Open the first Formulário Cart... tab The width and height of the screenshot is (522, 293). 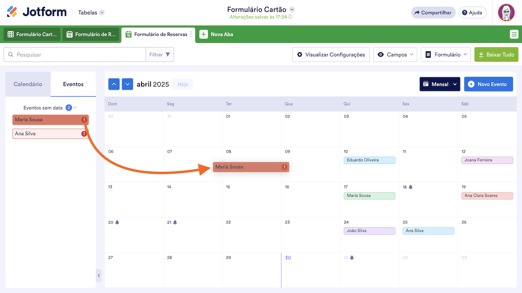click(32, 35)
